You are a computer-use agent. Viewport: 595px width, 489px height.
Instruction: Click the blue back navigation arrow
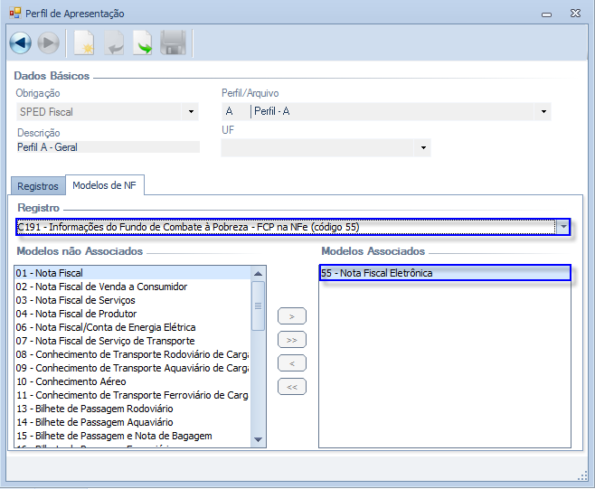coord(20,42)
